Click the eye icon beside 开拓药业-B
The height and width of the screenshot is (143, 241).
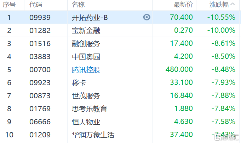click(x=147, y=18)
